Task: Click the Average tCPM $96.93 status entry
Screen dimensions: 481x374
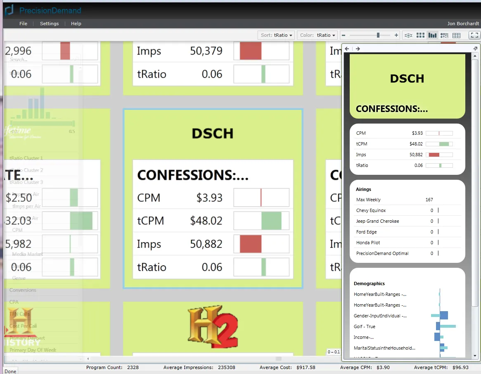Action: [441, 367]
